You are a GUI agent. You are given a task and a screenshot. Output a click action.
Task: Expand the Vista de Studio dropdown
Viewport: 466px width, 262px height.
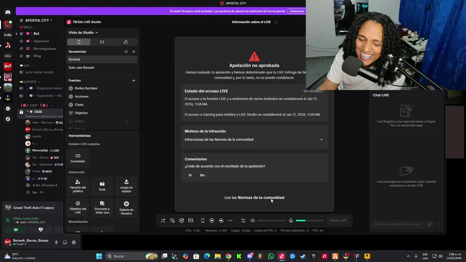coord(83,32)
